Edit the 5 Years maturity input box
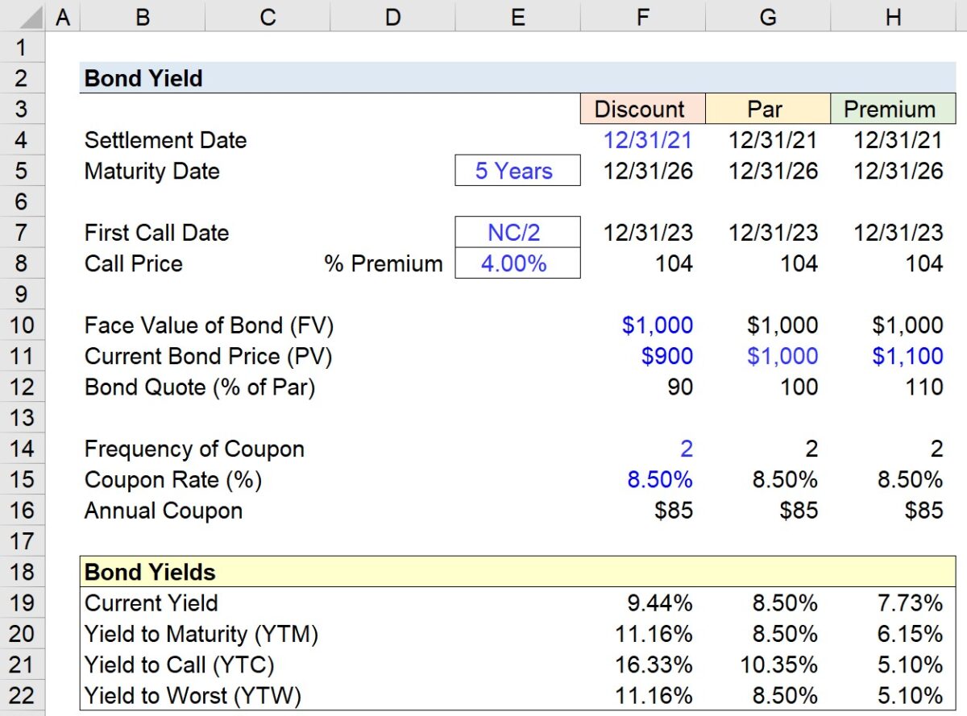 point(517,171)
